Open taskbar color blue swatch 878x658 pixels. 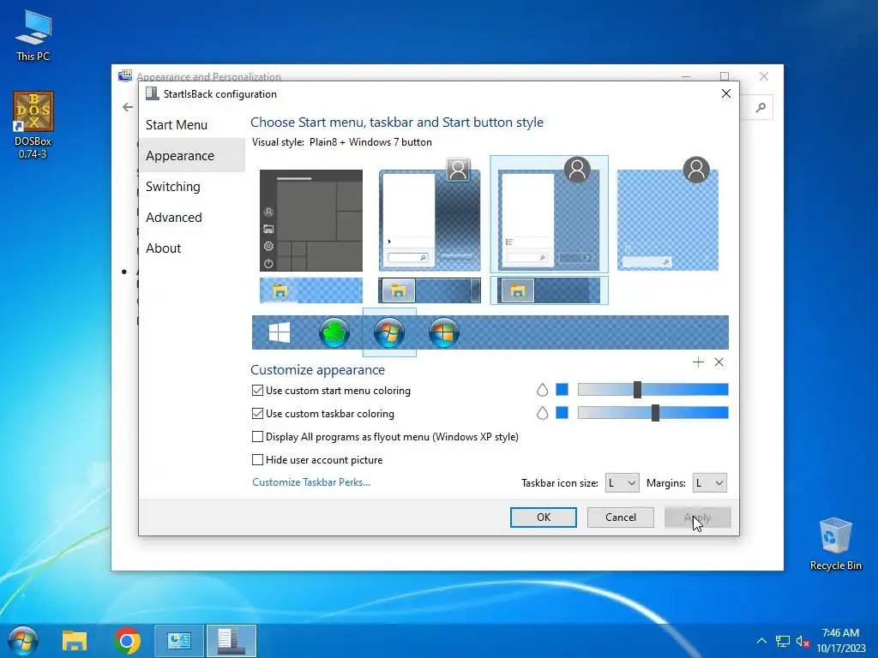(x=562, y=412)
